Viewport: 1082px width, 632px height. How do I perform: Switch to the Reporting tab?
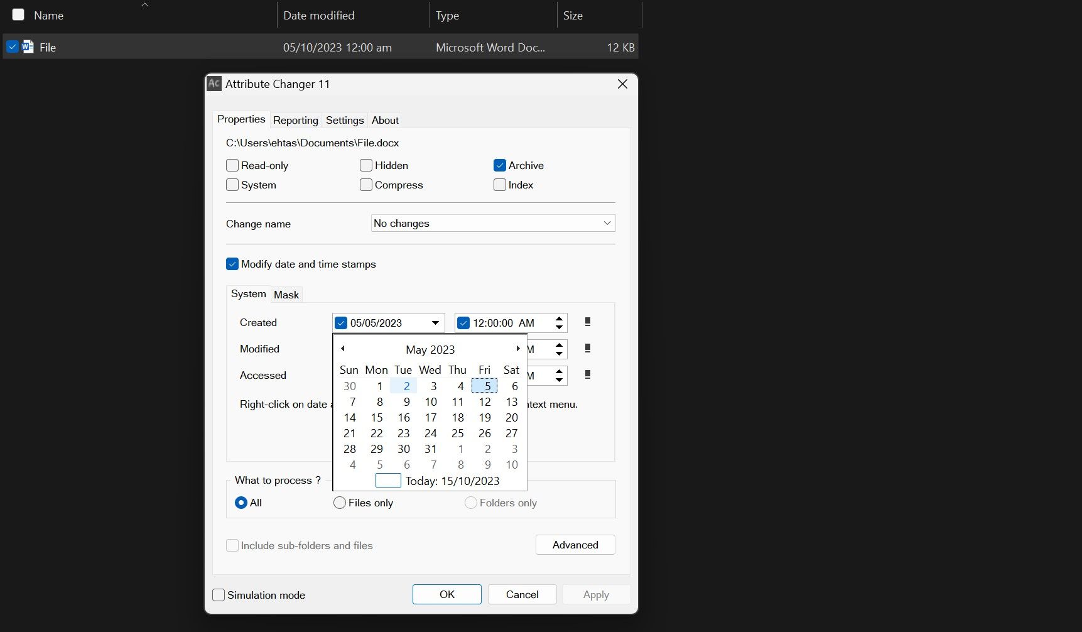(x=295, y=120)
